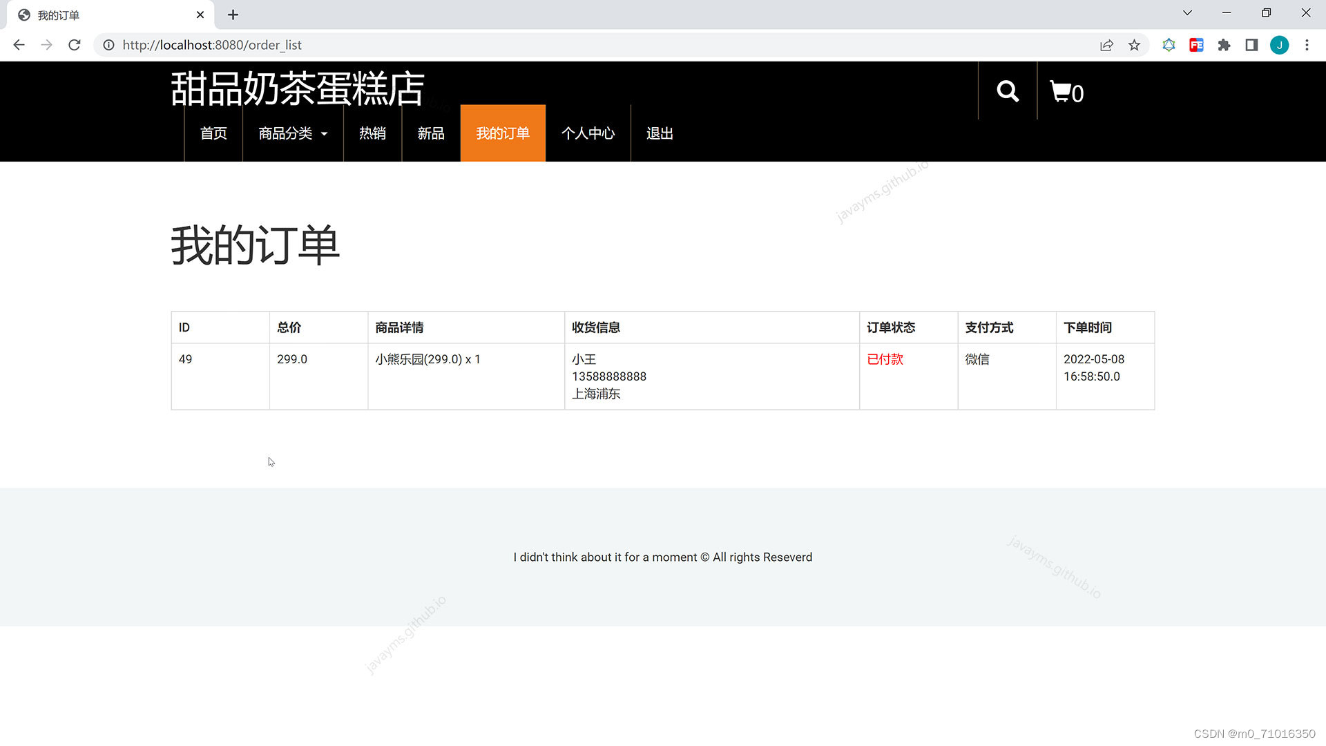
Task: Click 退出 to log out
Action: [x=659, y=133]
